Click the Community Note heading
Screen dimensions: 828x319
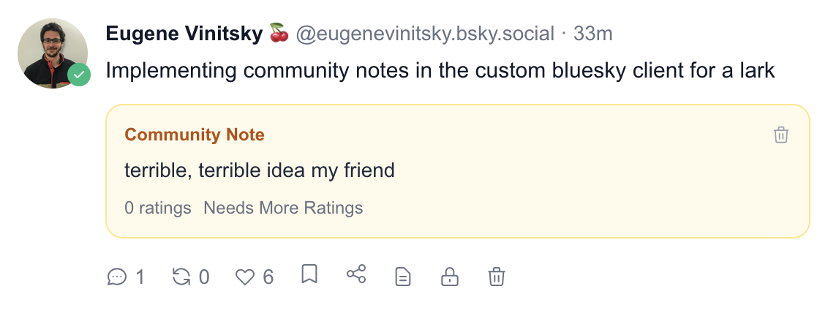tap(195, 135)
